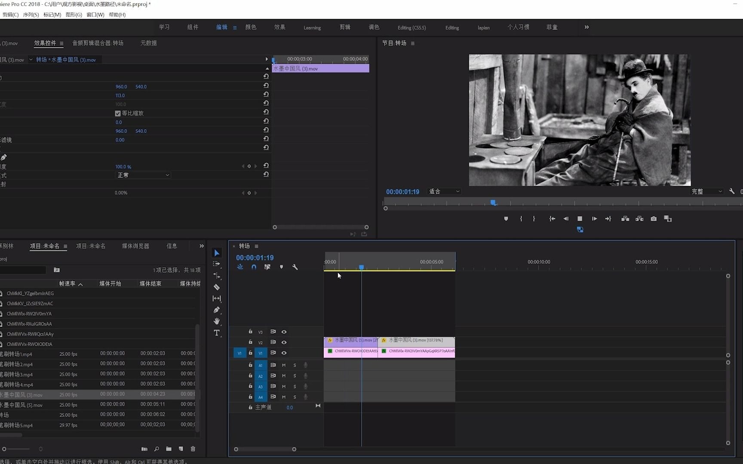
Task: Toggle snap magnet in the timeline
Action: click(254, 267)
